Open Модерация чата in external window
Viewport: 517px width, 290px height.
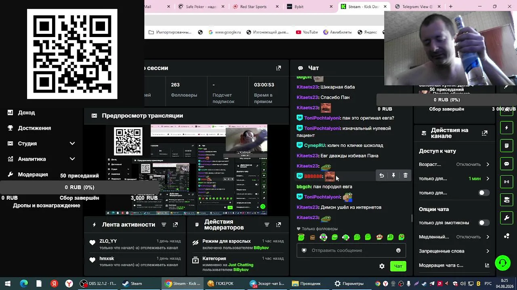click(x=487, y=265)
